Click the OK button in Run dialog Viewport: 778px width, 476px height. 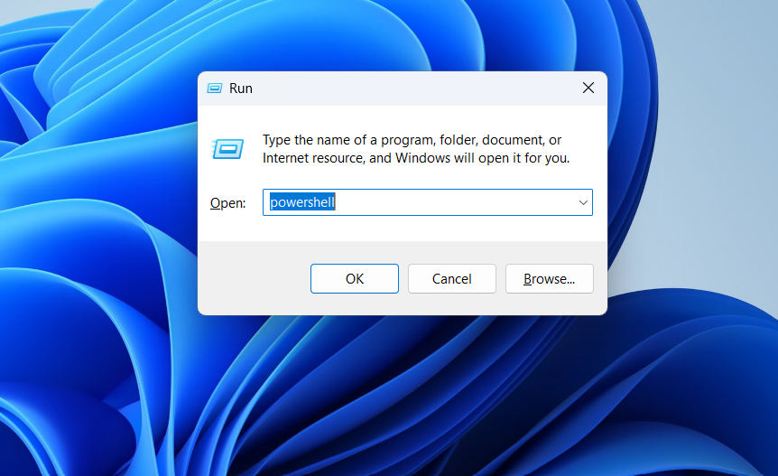355,278
